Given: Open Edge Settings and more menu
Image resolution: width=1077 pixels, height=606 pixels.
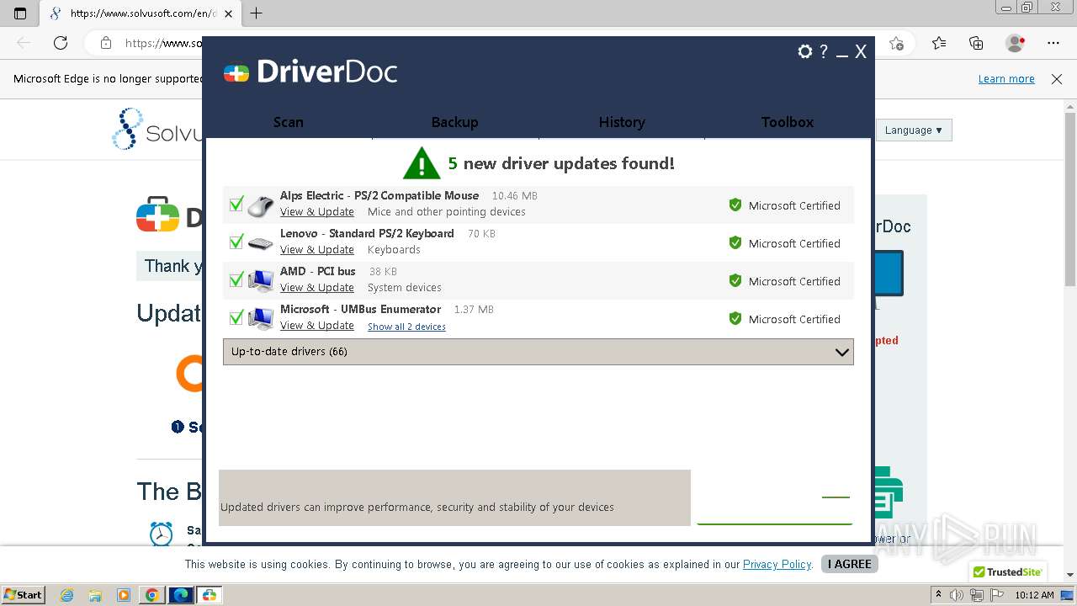Looking at the screenshot, I should [x=1053, y=43].
